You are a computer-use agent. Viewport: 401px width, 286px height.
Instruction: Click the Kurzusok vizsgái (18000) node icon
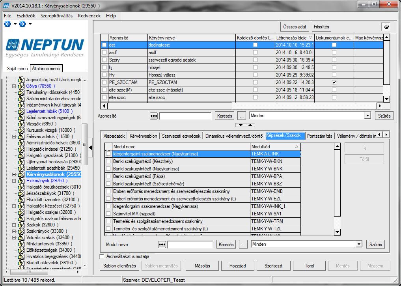pyautogui.click(x=21, y=130)
